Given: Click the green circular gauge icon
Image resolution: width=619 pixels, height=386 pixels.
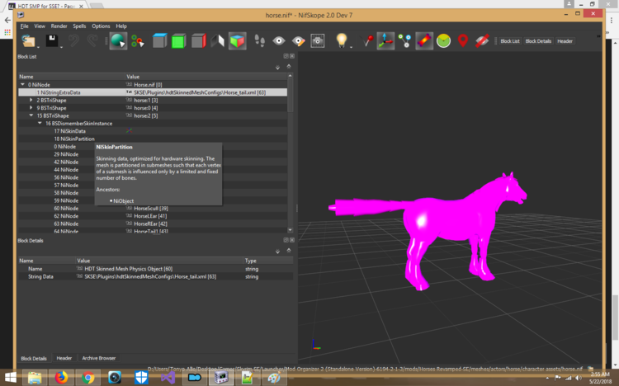Looking at the screenshot, I should (443, 41).
